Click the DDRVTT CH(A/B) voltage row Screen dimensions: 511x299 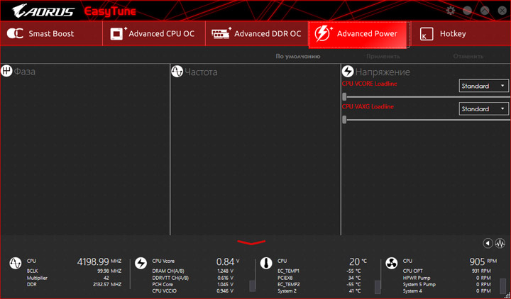[192, 278]
